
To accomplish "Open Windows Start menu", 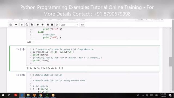I will pos(3,95).
